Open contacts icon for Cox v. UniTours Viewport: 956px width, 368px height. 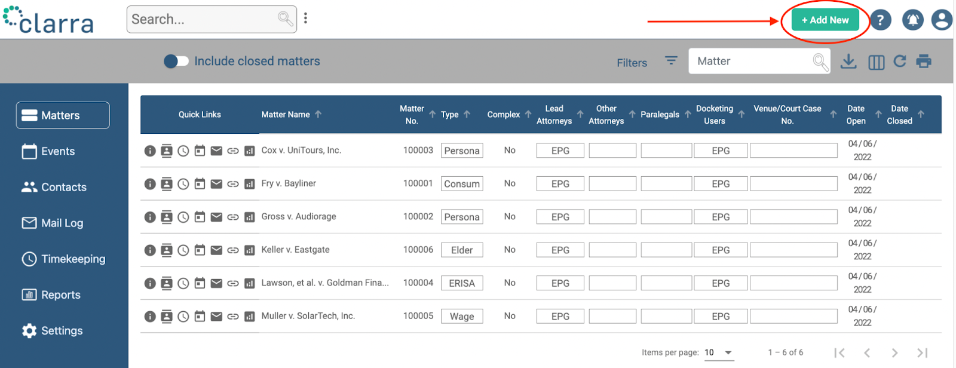pos(167,151)
